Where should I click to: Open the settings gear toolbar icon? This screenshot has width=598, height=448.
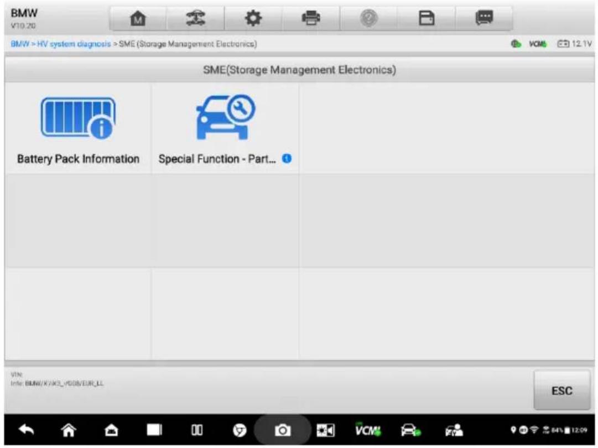(253, 18)
